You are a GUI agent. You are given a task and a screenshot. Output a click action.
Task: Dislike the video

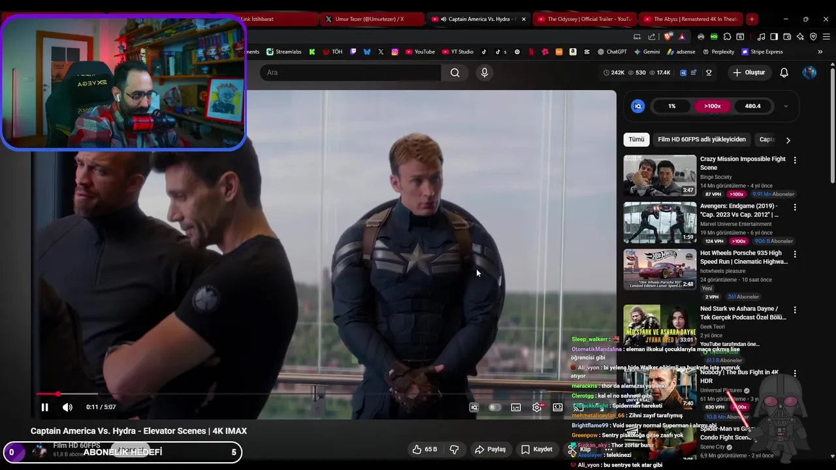(x=455, y=449)
